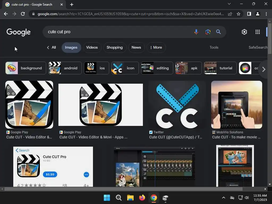Open the Google apps grid

258,32
